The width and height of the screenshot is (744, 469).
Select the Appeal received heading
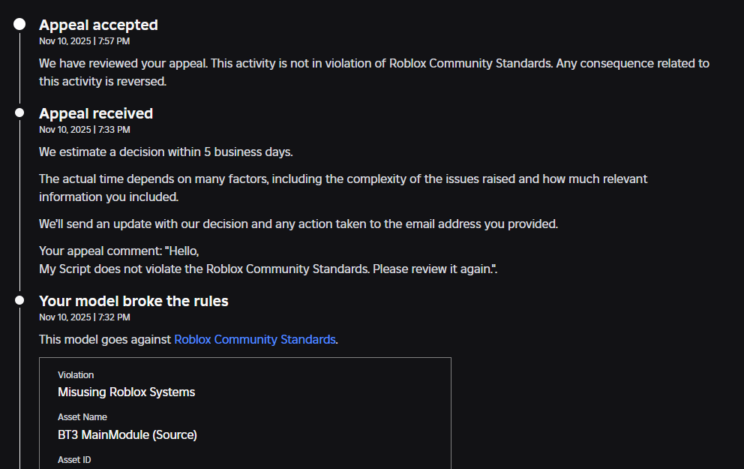(x=96, y=113)
